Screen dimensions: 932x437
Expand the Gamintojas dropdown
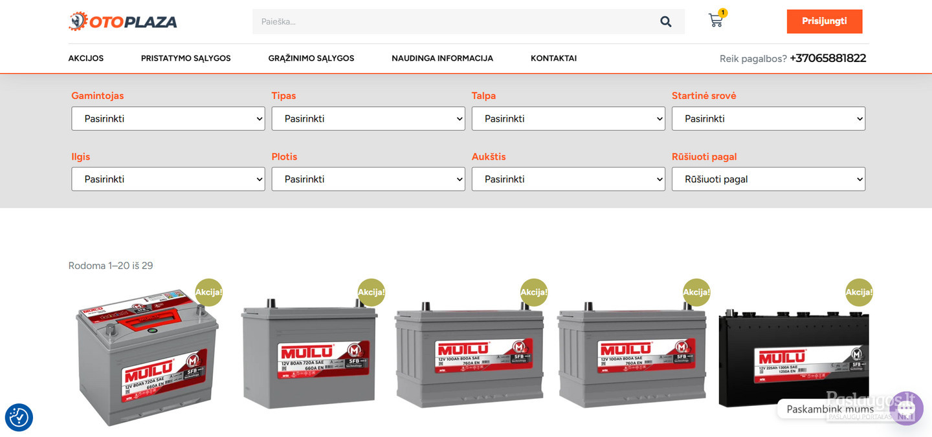(x=168, y=119)
